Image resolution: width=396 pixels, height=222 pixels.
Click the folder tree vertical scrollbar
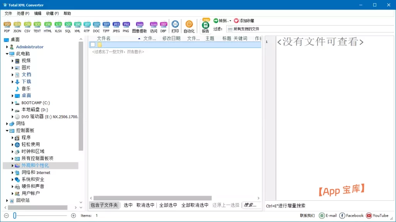[x=81, y=96]
